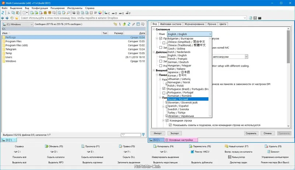Switch to the Журналирование tab
This screenshot has height=170, width=295.
(194, 24)
